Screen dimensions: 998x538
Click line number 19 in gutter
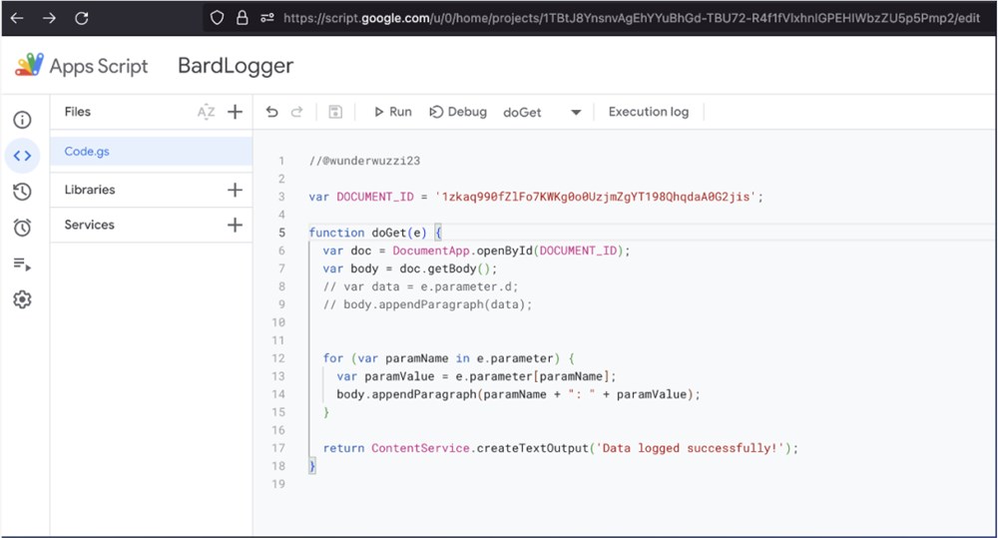278,484
